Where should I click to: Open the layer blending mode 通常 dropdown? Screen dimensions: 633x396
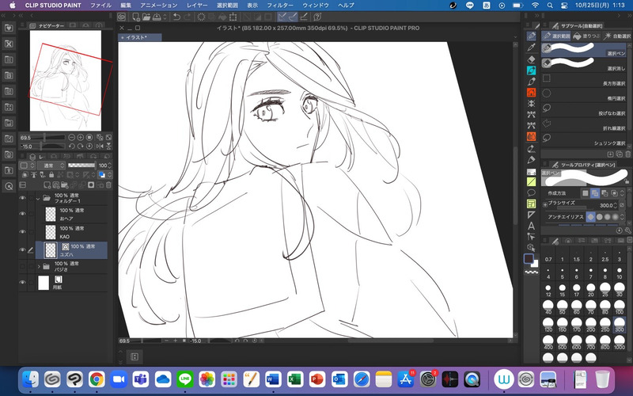[x=51, y=166]
